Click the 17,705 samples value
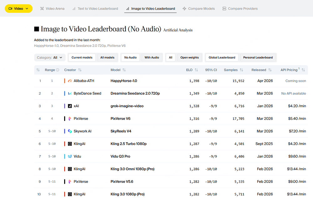This screenshot has width=313, height=198. (x=238, y=119)
